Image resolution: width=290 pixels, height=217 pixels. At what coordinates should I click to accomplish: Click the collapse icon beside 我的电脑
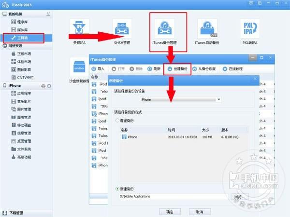click(x=48, y=14)
